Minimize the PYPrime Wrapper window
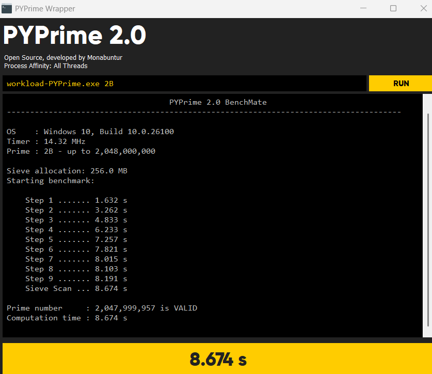This screenshot has height=374, width=432. [x=363, y=8]
